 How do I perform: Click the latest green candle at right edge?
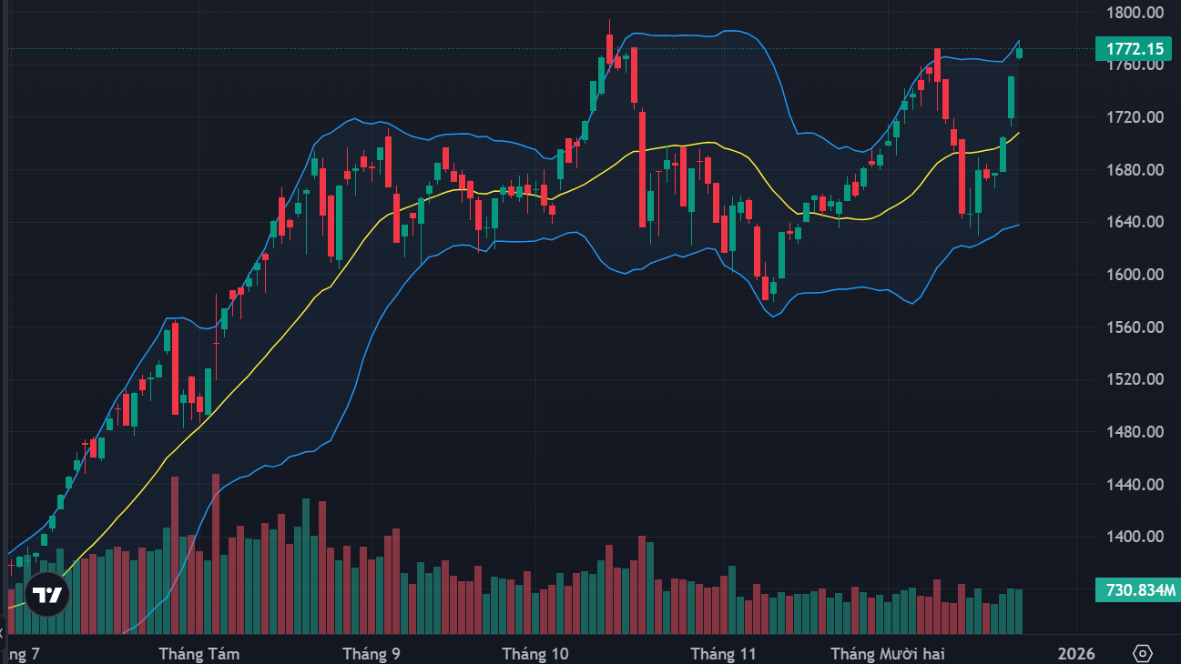pyautogui.click(x=1020, y=52)
